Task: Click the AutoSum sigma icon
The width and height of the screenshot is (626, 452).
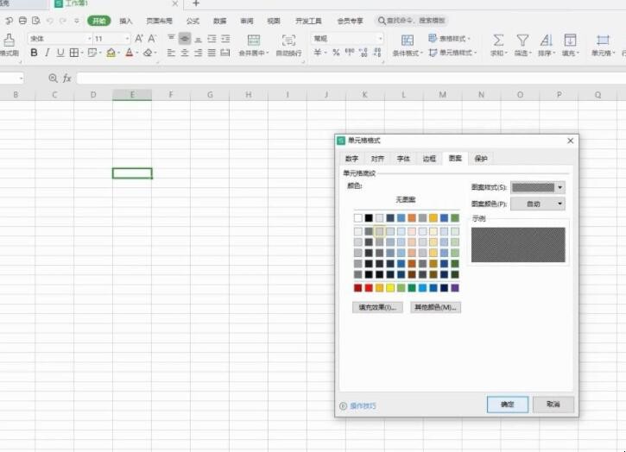Action: point(498,41)
